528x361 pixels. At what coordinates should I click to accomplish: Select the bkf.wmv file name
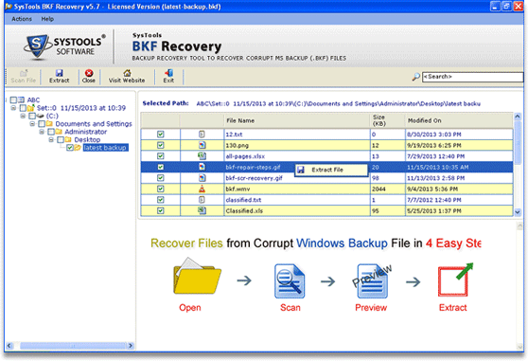click(x=238, y=190)
